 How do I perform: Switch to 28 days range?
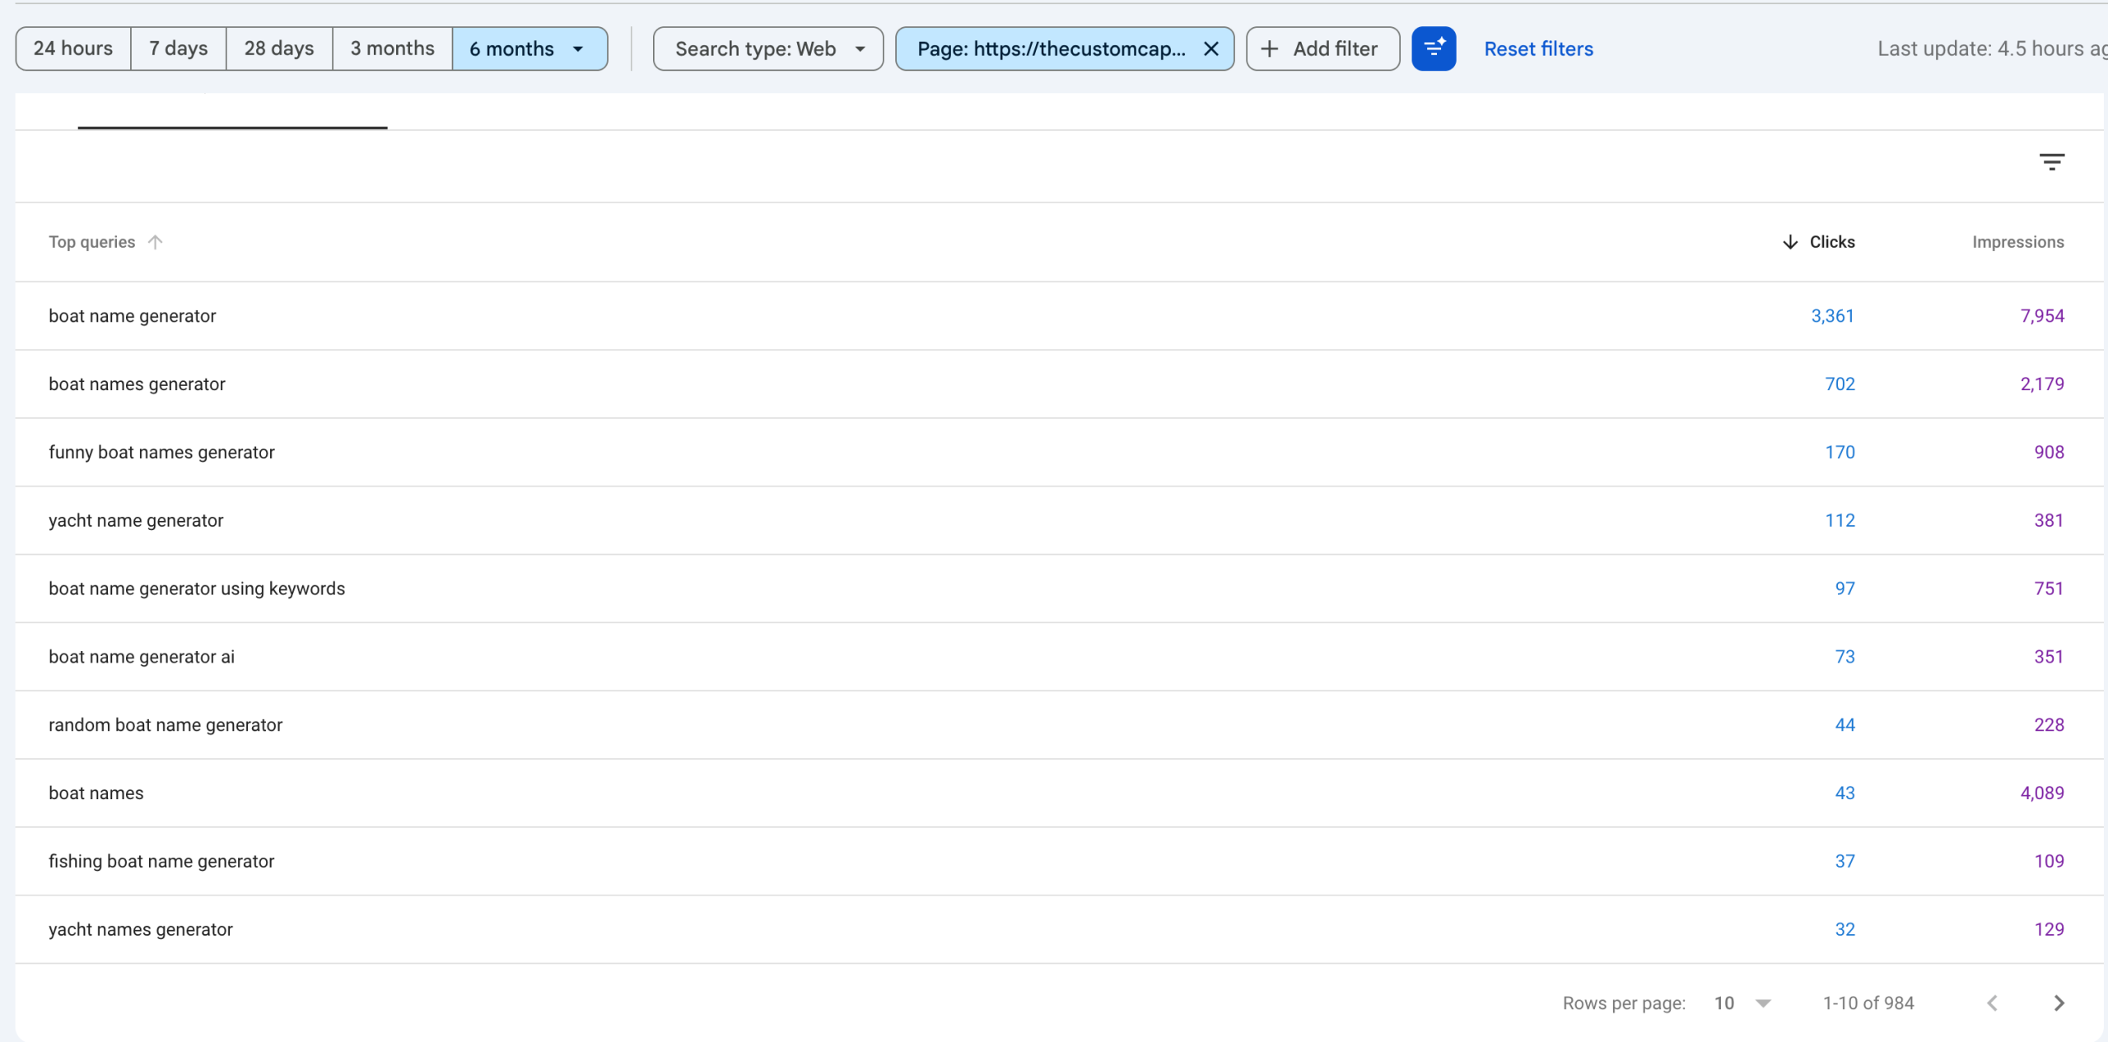(x=279, y=49)
